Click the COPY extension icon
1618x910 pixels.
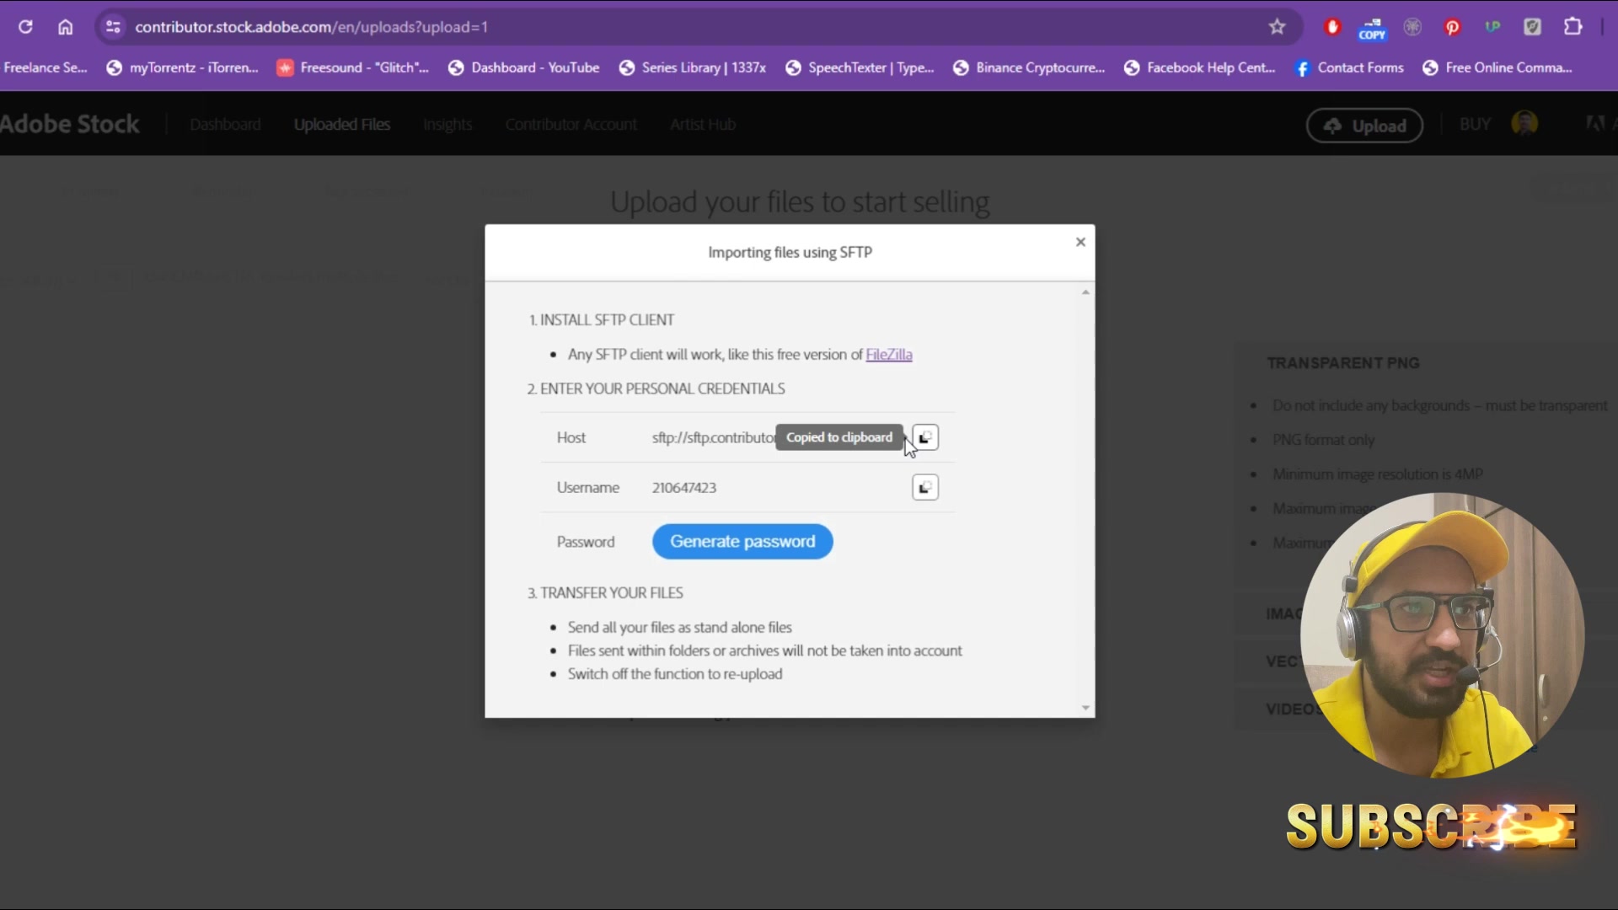(1372, 29)
